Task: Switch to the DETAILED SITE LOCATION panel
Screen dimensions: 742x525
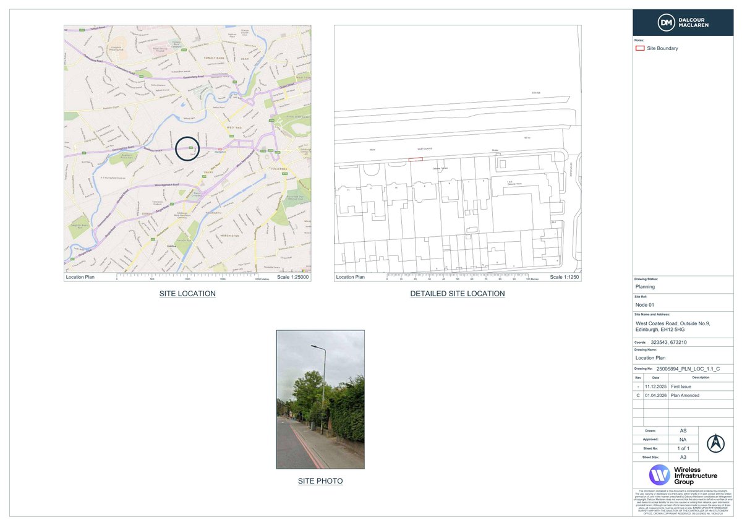Action: (458, 293)
